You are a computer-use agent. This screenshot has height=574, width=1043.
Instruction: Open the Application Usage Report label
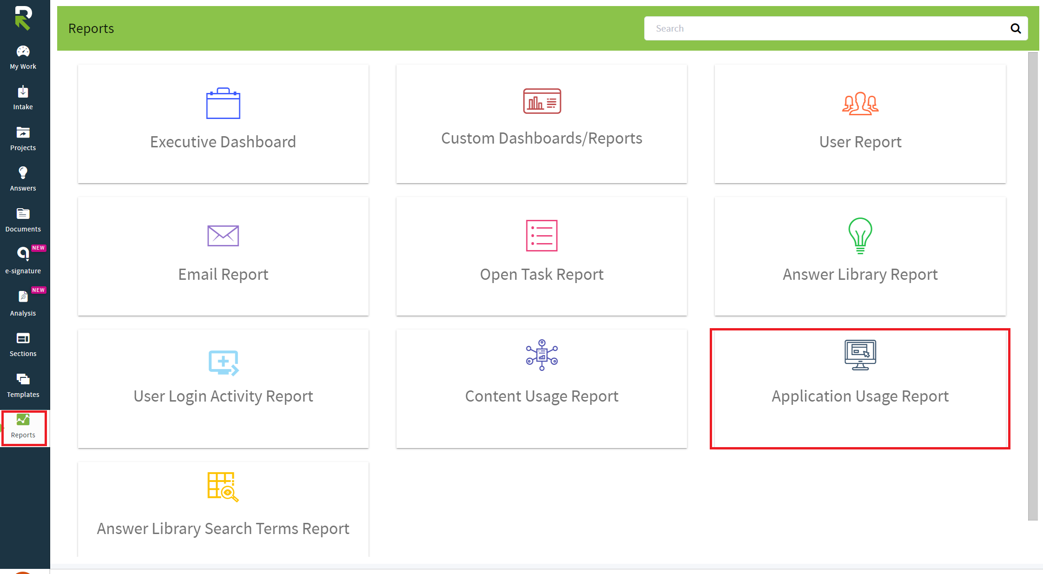click(860, 396)
